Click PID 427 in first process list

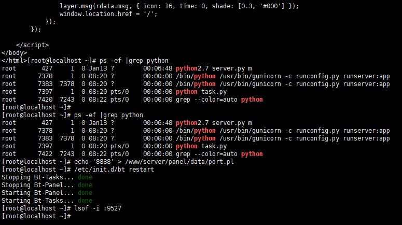click(x=47, y=68)
